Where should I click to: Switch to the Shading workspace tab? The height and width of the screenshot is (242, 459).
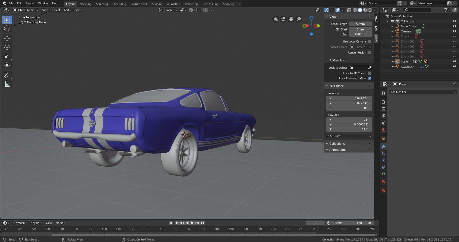tap(157, 4)
